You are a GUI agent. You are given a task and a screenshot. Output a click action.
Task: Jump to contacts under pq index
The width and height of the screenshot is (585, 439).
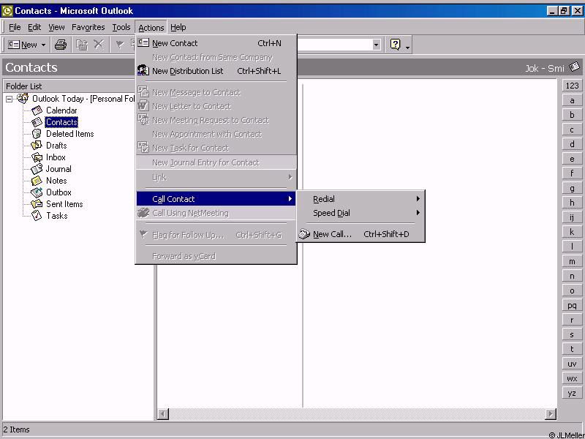click(x=572, y=305)
